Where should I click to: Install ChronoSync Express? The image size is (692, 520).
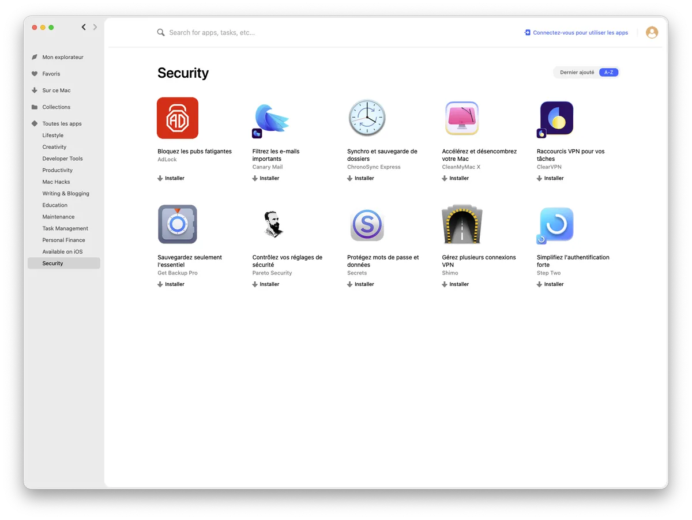pos(361,178)
